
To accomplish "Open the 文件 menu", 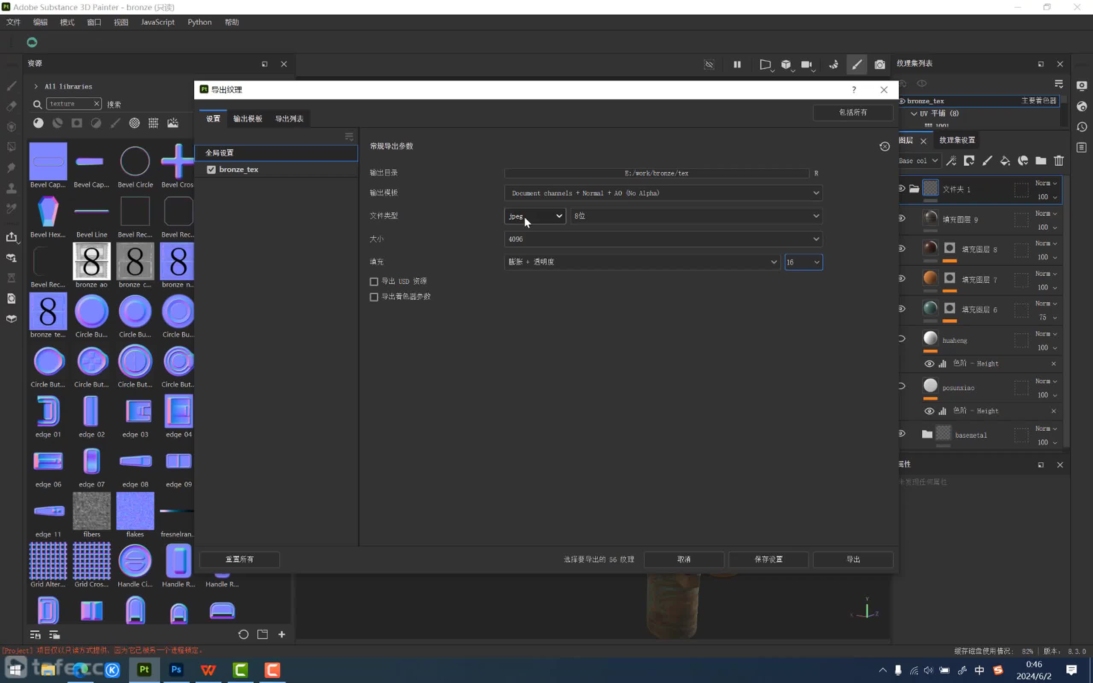I will point(14,22).
